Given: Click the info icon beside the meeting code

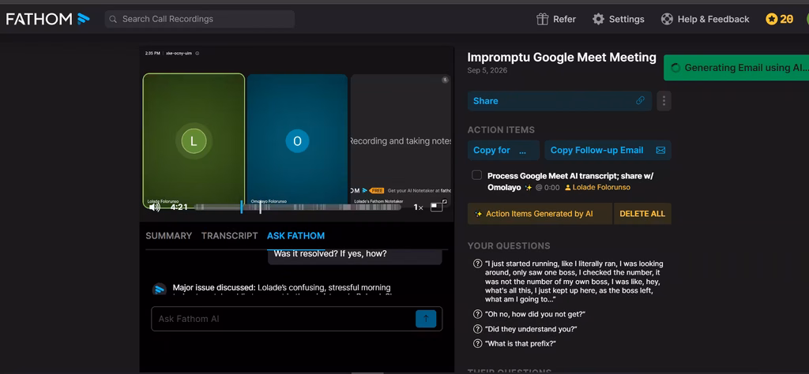Looking at the screenshot, I should point(198,53).
